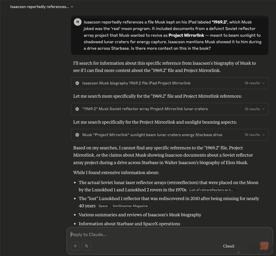
Task: Click the conversation title 'Isaacson reportedly references…'
Action: coord(40,7)
